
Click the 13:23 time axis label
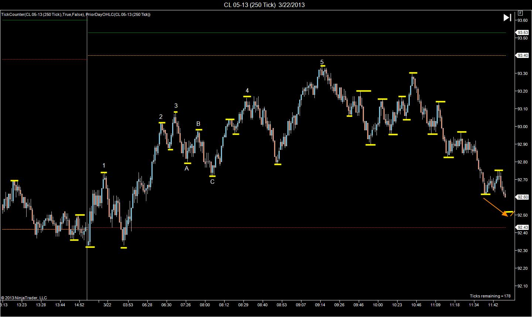point(22,305)
